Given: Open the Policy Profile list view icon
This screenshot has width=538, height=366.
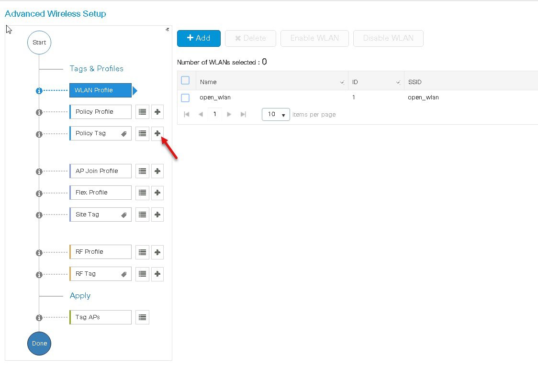Looking at the screenshot, I should point(142,112).
